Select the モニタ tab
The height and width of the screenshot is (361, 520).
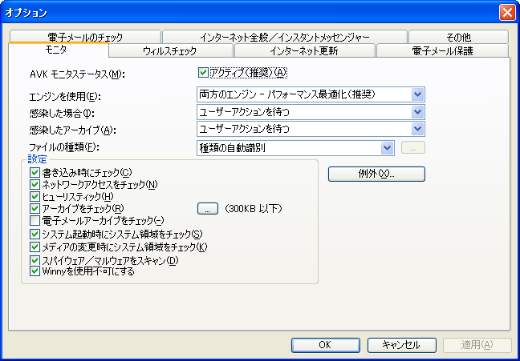click(59, 50)
